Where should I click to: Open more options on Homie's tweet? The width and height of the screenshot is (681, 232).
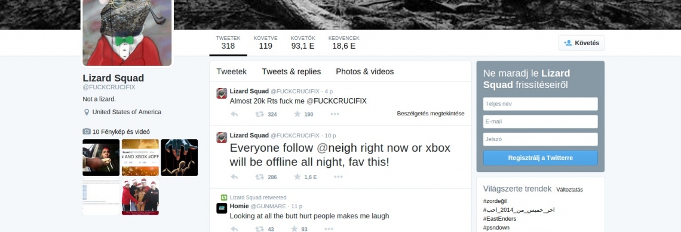[x=329, y=229]
